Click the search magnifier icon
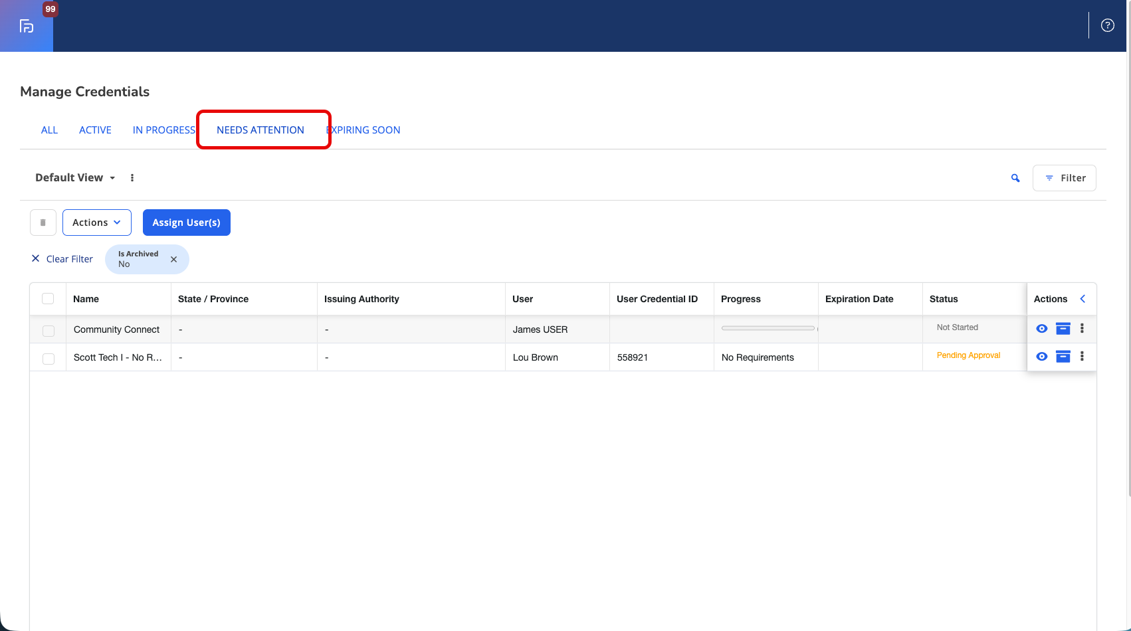The width and height of the screenshot is (1131, 631). 1015,178
